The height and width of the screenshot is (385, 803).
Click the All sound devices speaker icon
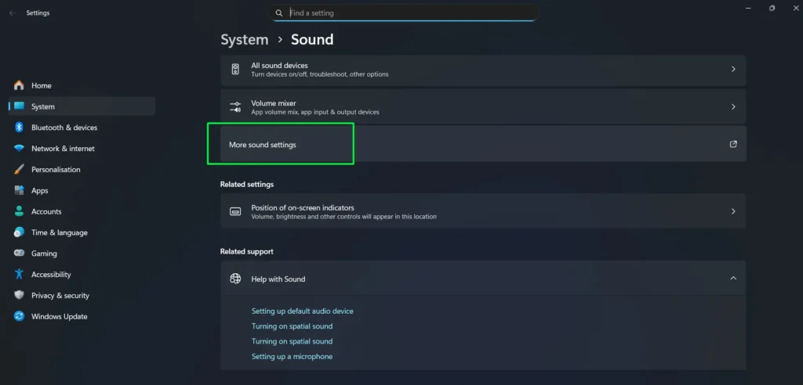point(235,70)
